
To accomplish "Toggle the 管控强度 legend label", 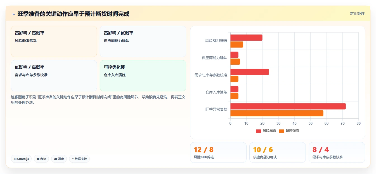I will pos(292,131).
